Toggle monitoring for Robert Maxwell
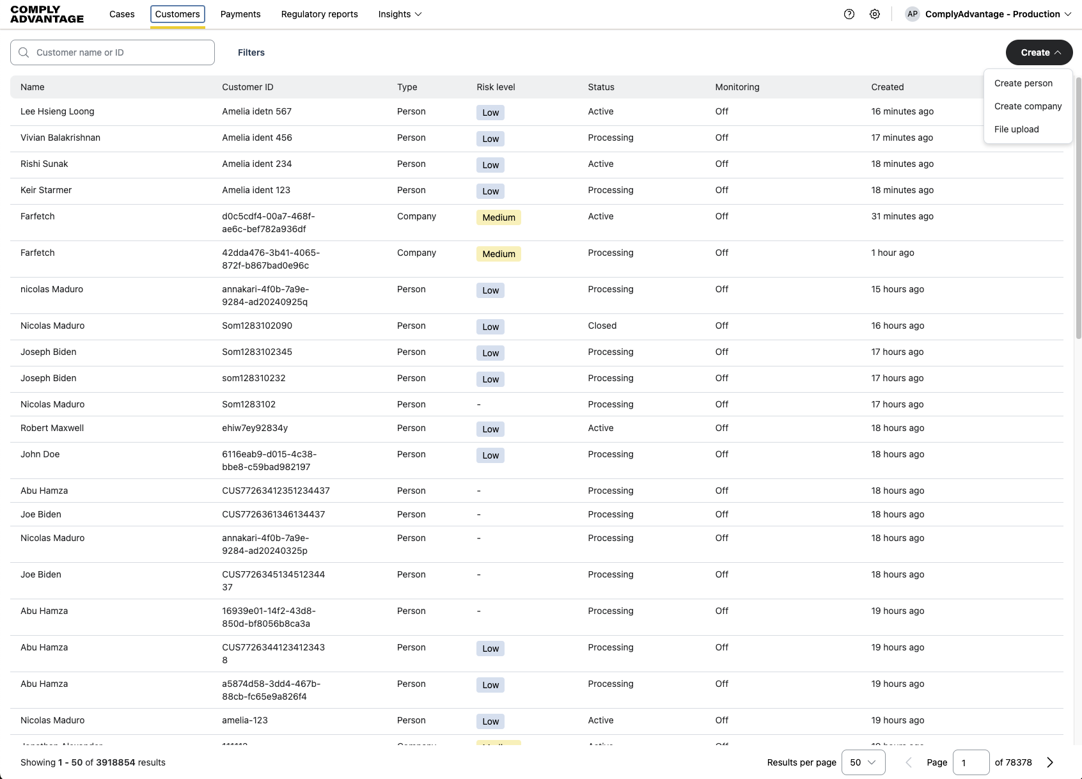Image resolution: width=1082 pixels, height=779 pixels. 721,428
